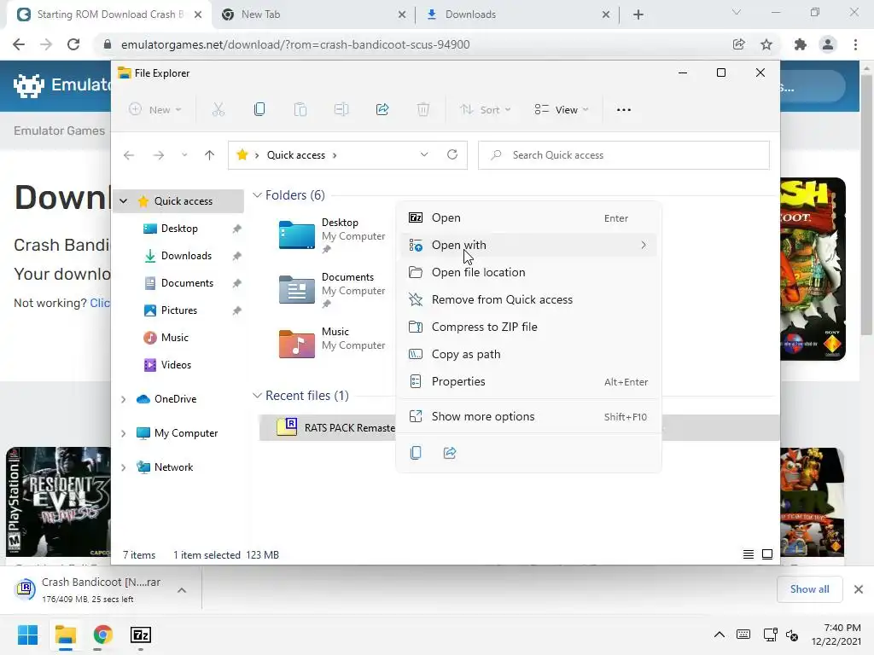The image size is (874, 655).
Task: Open the Windows Start button
Action: 28,635
